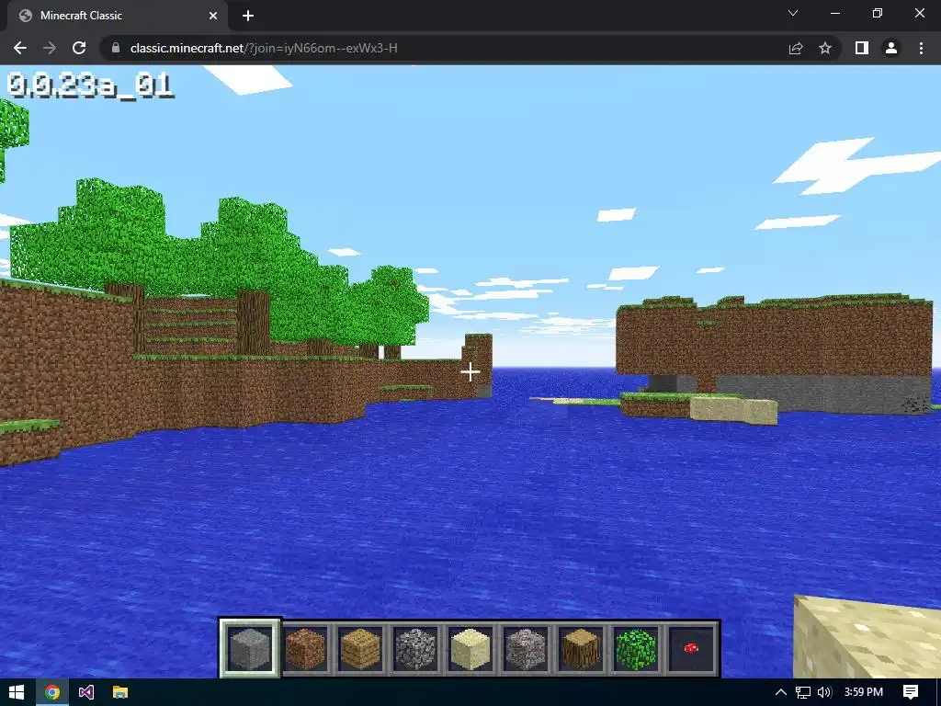Open the notification center
The image size is (941, 706).
tap(911, 692)
